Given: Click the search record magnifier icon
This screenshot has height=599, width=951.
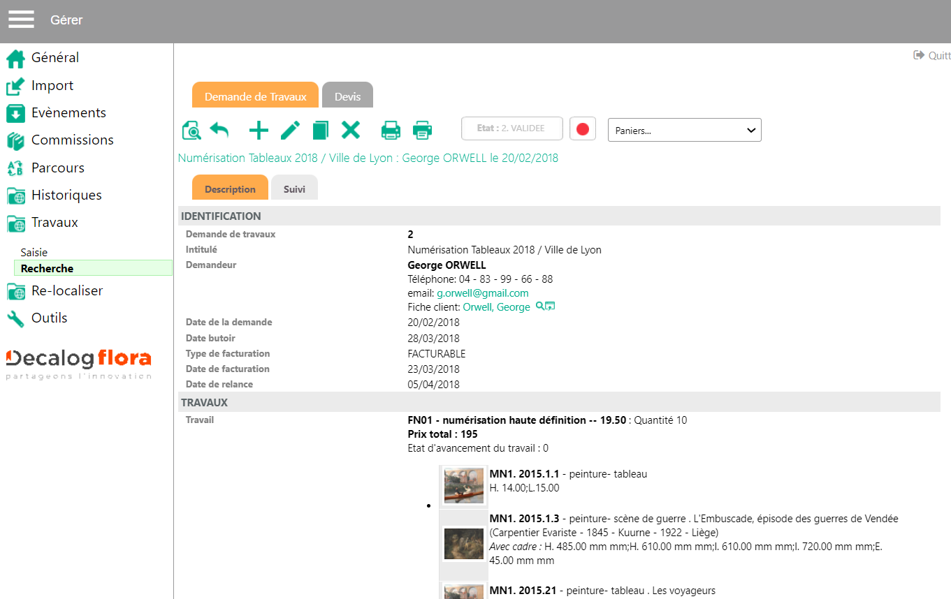Looking at the screenshot, I should (191, 131).
